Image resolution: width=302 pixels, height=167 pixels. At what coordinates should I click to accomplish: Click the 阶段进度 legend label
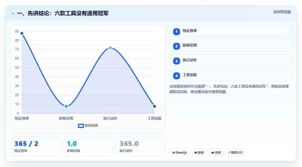click(91, 126)
